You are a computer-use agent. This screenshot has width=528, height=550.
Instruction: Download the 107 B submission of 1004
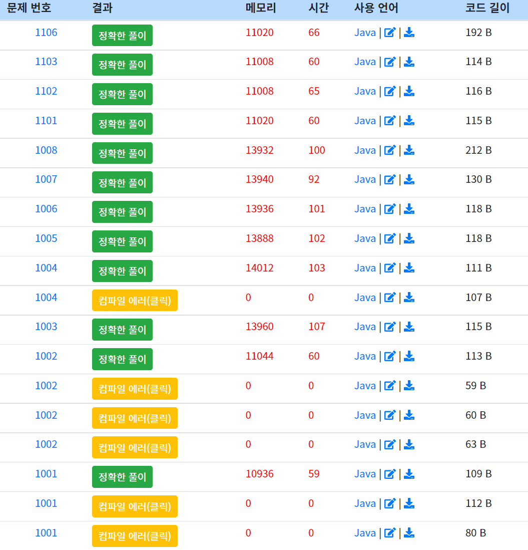[x=409, y=298]
